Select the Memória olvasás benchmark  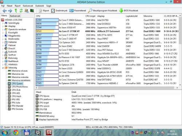click(x=20, y=71)
